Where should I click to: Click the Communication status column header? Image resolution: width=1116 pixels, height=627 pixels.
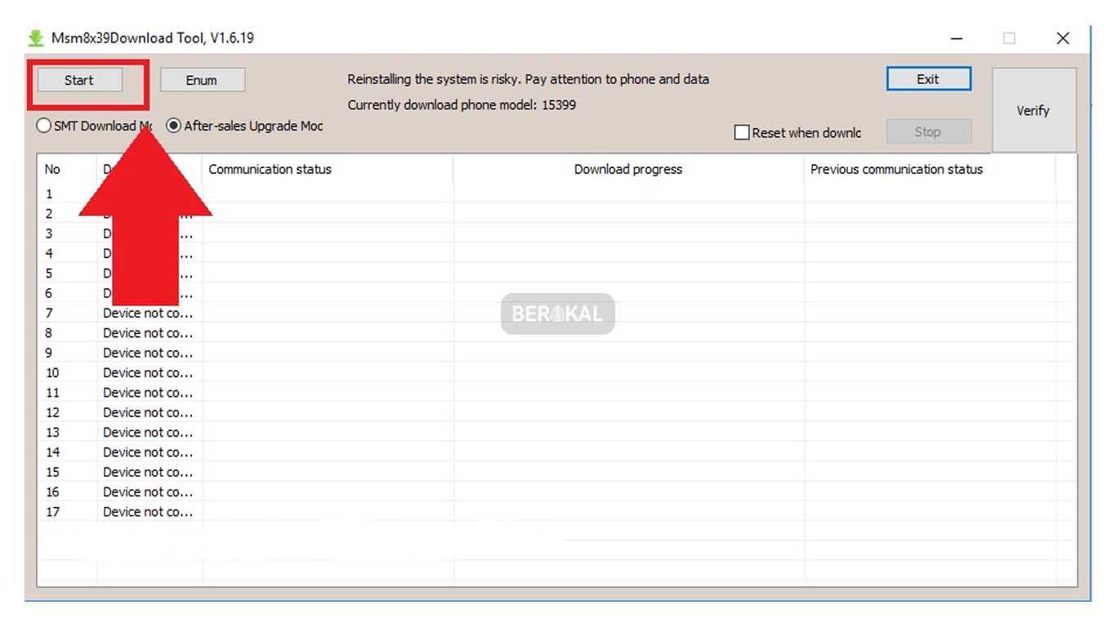pos(270,170)
